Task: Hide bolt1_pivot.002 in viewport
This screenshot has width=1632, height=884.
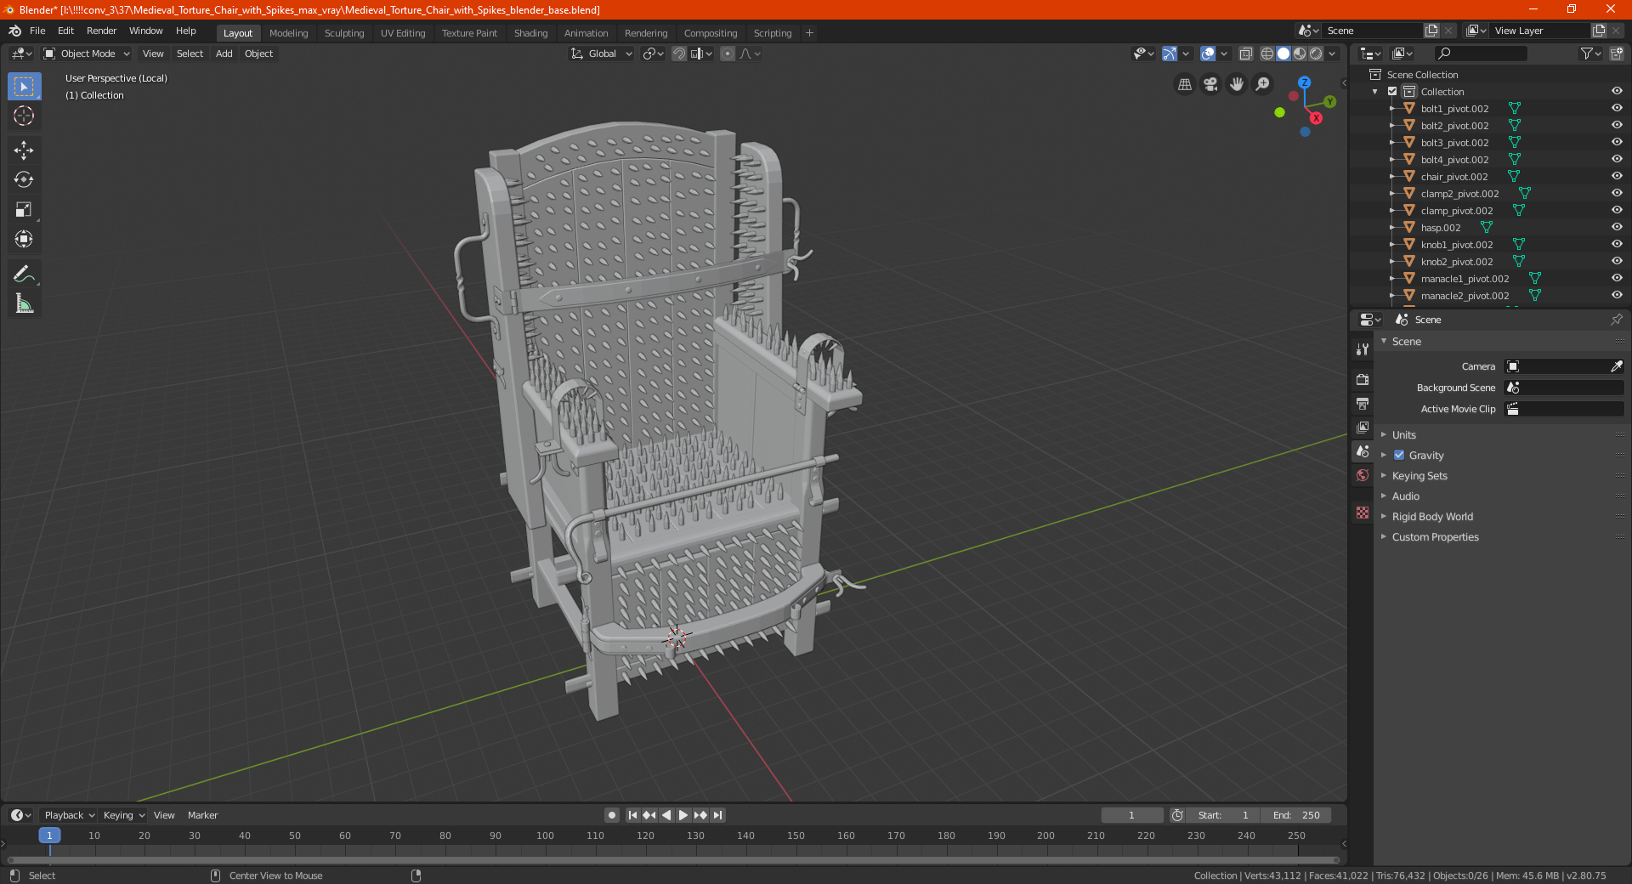Action: [x=1616, y=109]
